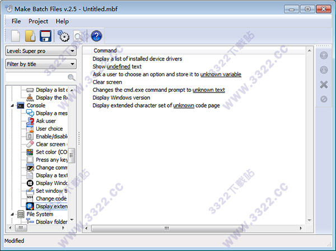This screenshot has width=336, height=251.
Task: Click the preview magnifier toolbar icon
Action: click(78, 36)
